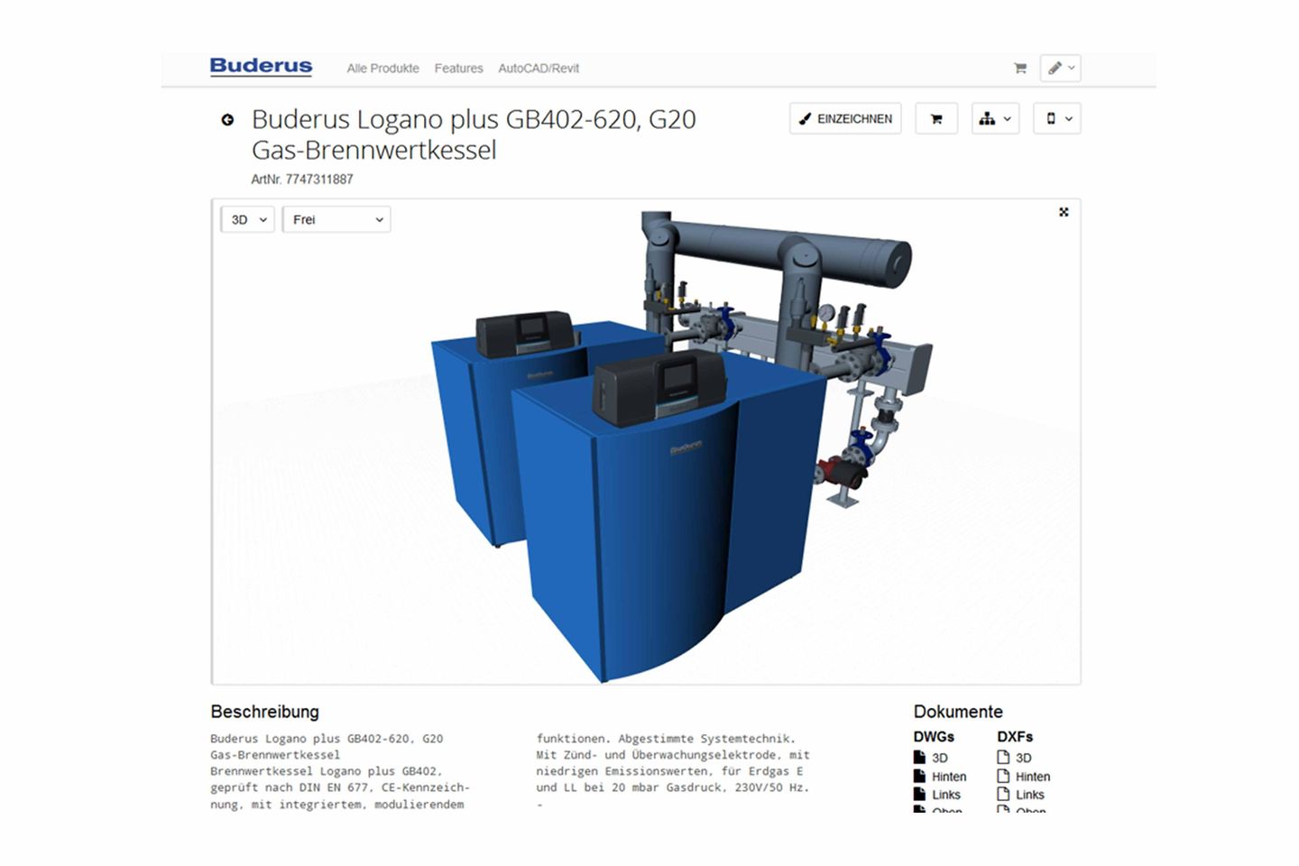Click the DXFs column heading
The image size is (1299, 866).
[x=1015, y=737]
